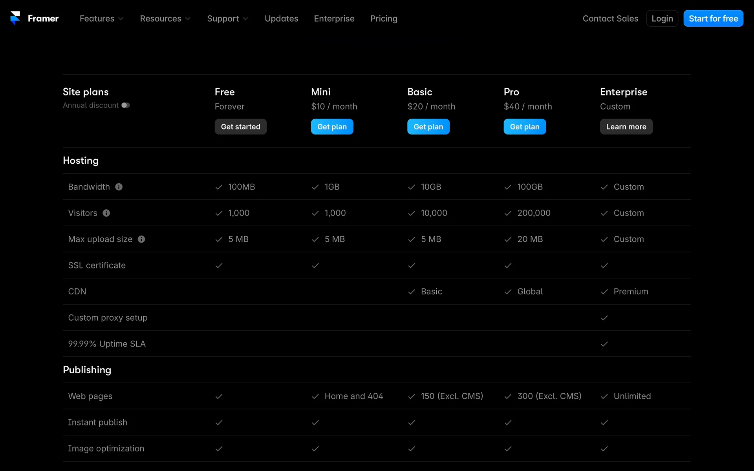Click the Framer logo icon
The height and width of the screenshot is (471, 754).
(x=15, y=18)
